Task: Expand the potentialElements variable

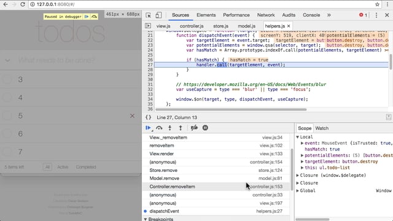Action: point(302,155)
